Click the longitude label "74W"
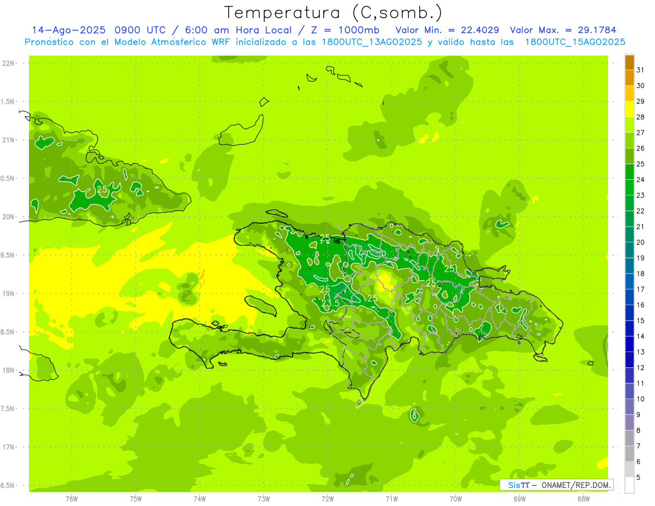This screenshot has width=655, height=506. click(x=200, y=498)
